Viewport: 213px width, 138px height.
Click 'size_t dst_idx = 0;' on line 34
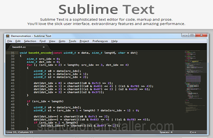point(43,62)
